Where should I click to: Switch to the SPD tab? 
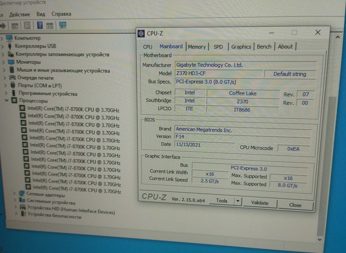(218, 47)
